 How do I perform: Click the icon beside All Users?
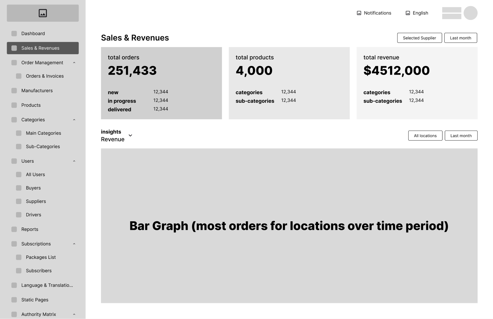point(19,174)
